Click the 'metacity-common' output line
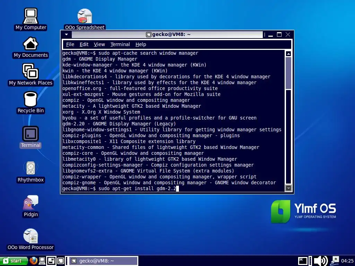This screenshot has width=355, height=266. click(x=161, y=147)
